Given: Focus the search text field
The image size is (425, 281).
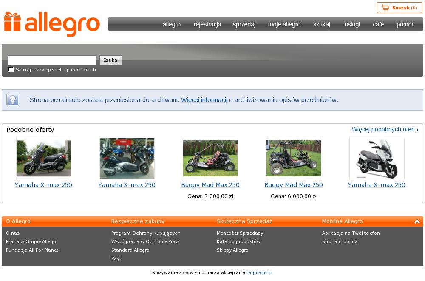Looking at the screenshot, I should [52, 60].
